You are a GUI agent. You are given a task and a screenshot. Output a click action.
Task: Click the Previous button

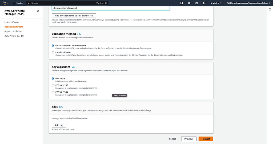coord(189,139)
